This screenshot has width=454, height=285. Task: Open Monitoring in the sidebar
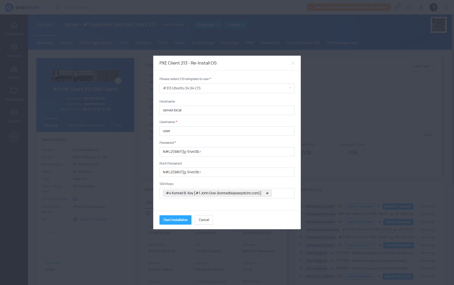coord(14,94)
